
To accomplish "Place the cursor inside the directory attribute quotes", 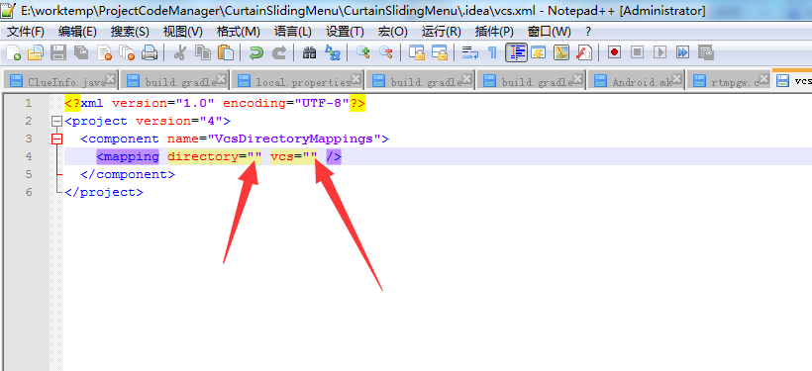I will click(x=254, y=156).
